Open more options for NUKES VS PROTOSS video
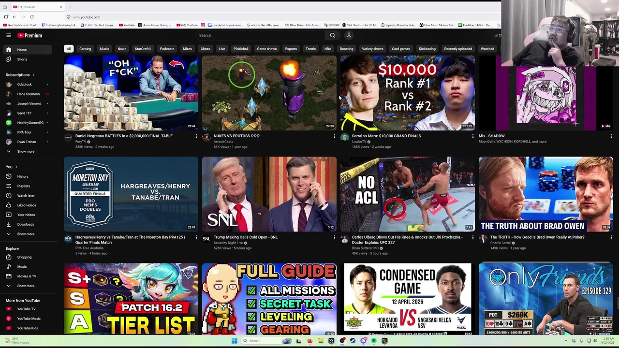Screen dimensions: 619x348 tap(334, 136)
